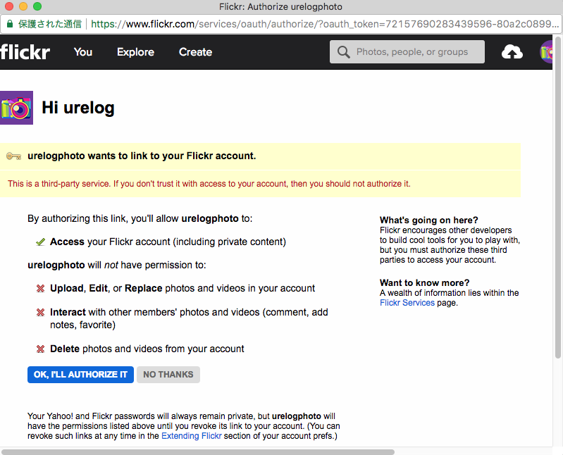Click the vertical scrollbar thumb
Screen dimensions: 563x455
pos(557,197)
